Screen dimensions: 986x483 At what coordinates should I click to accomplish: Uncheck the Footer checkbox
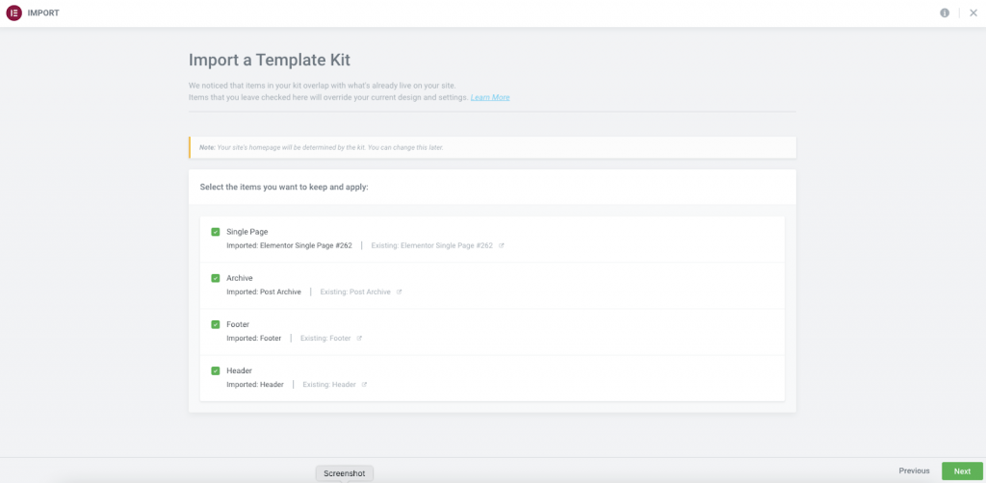coord(216,324)
